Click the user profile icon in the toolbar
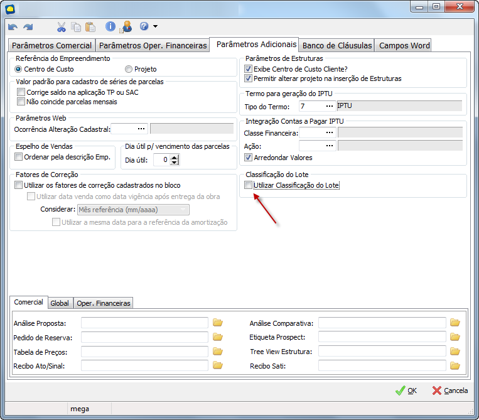 [x=126, y=26]
